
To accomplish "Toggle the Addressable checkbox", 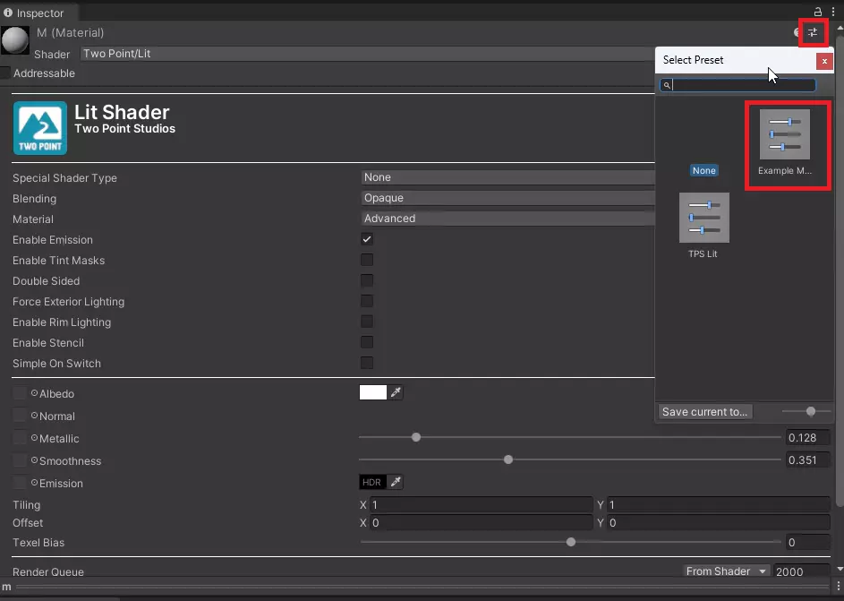I will click(5, 73).
